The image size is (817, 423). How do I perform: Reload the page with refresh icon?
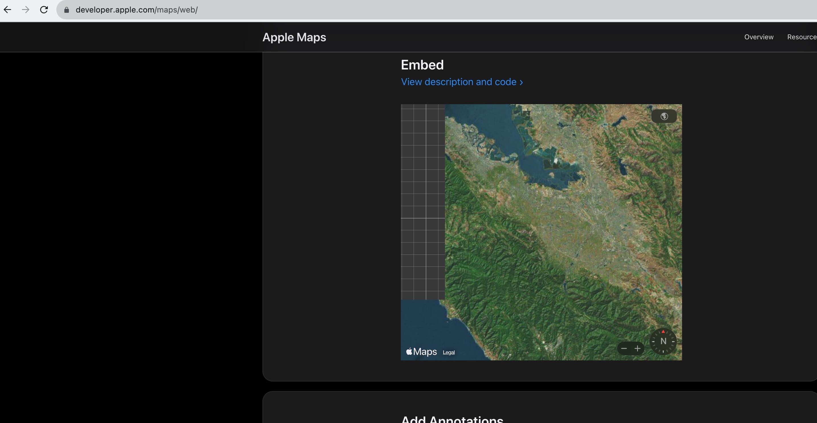coord(44,10)
